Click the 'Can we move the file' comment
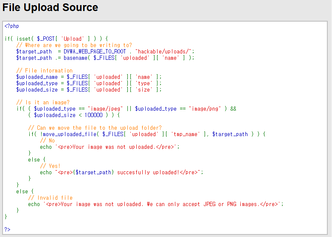This screenshot has width=332, height=237. [95, 128]
